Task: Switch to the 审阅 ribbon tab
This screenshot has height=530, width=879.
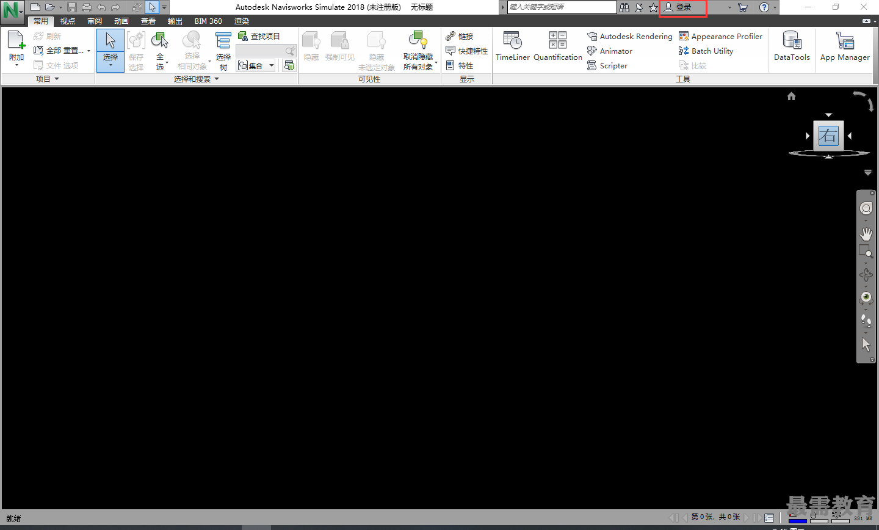Action: click(95, 21)
